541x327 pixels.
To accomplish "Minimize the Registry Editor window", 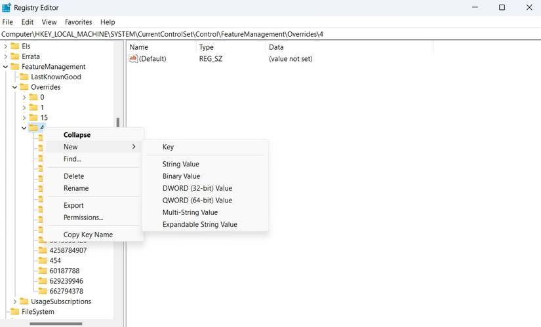I will pyautogui.click(x=475, y=7).
